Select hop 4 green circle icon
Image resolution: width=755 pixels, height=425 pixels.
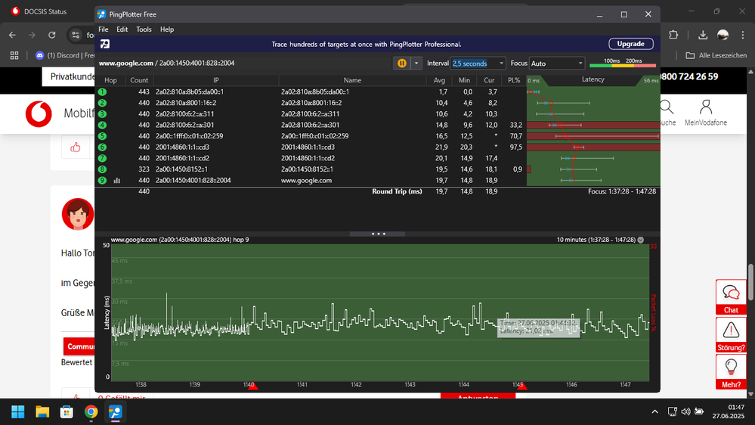(102, 125)
